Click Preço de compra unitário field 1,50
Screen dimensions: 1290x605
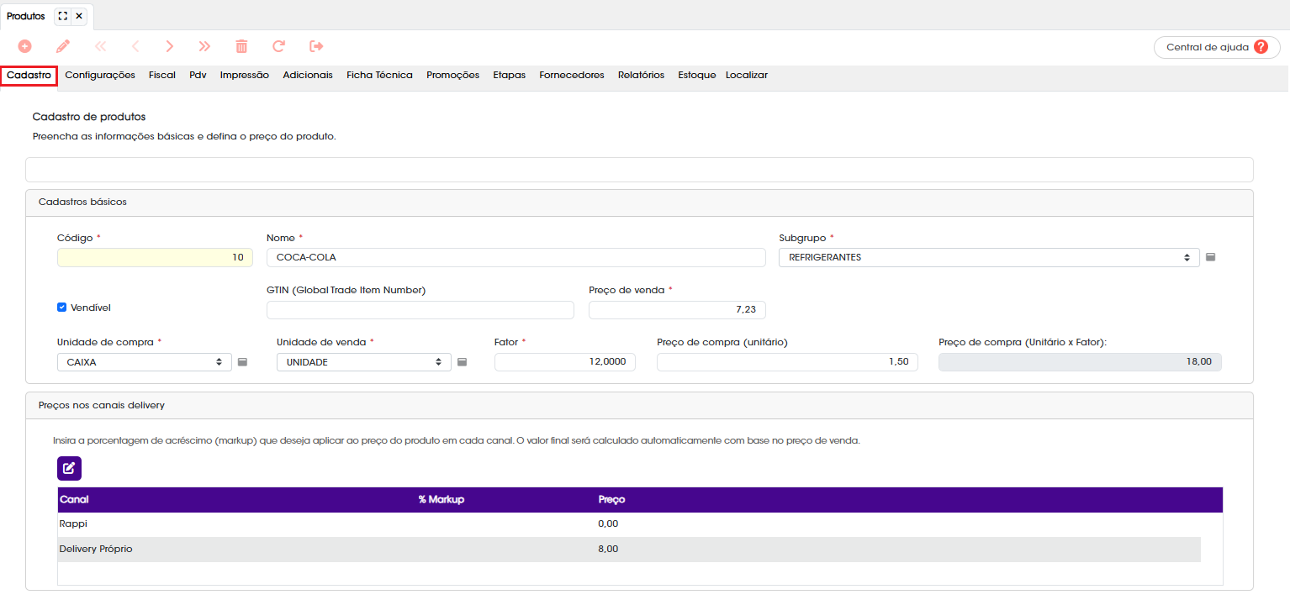[x=787, y=362]
